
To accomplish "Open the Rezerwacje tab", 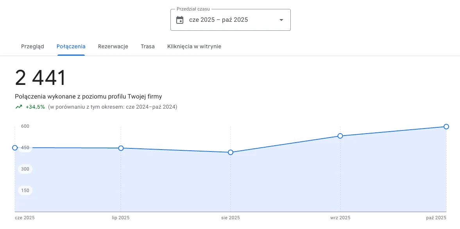I will (113, 46).
